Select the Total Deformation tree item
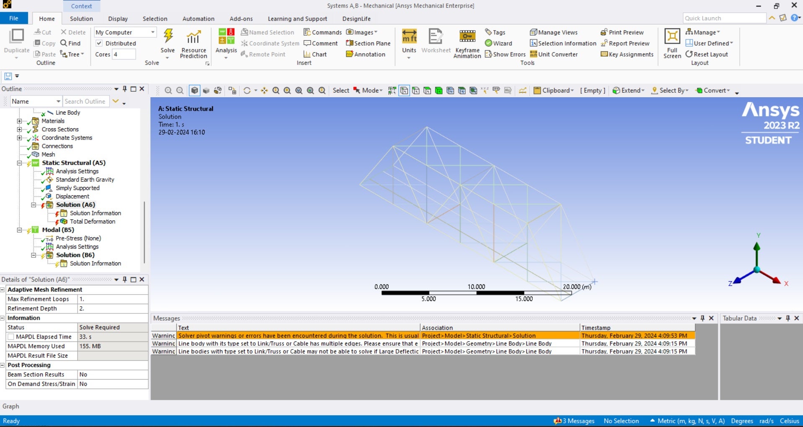 pyautogui.click(x=92, y=222)
